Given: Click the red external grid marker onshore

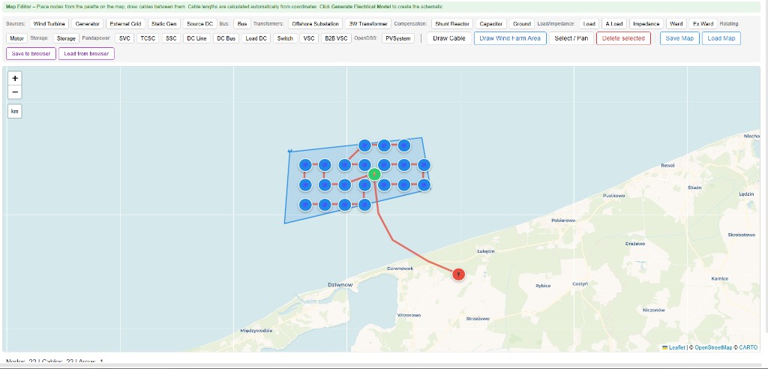Looking at the screenshot, I should coord(458,274).
